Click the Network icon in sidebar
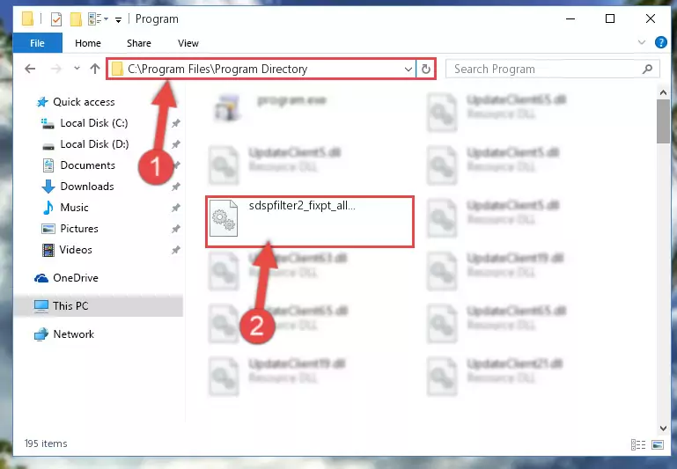 41,334
